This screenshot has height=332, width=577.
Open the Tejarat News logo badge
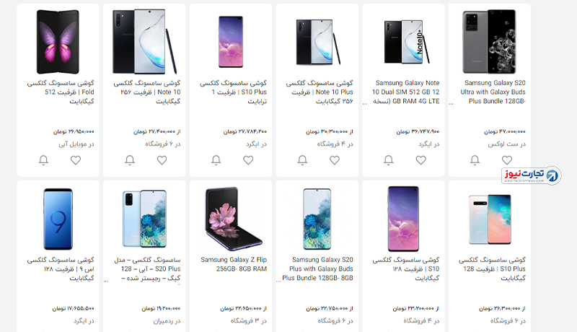pyautogui.click(x=532, y=175)
